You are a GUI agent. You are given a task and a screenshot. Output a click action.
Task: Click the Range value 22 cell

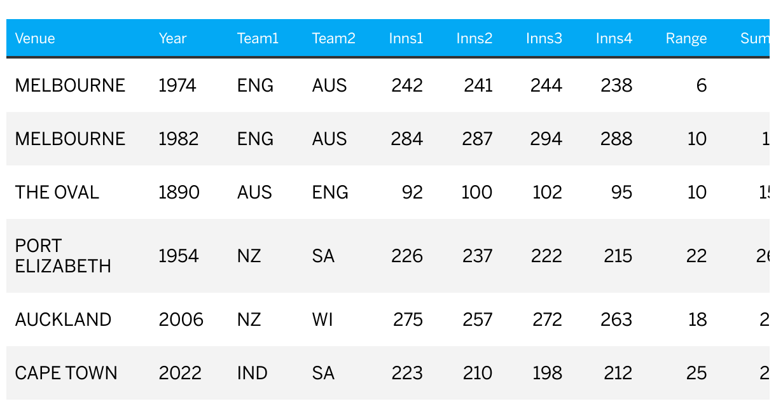coord(696,256)
